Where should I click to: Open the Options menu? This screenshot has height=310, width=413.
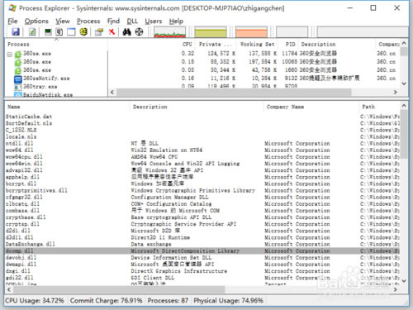click(x=36, y=21)
